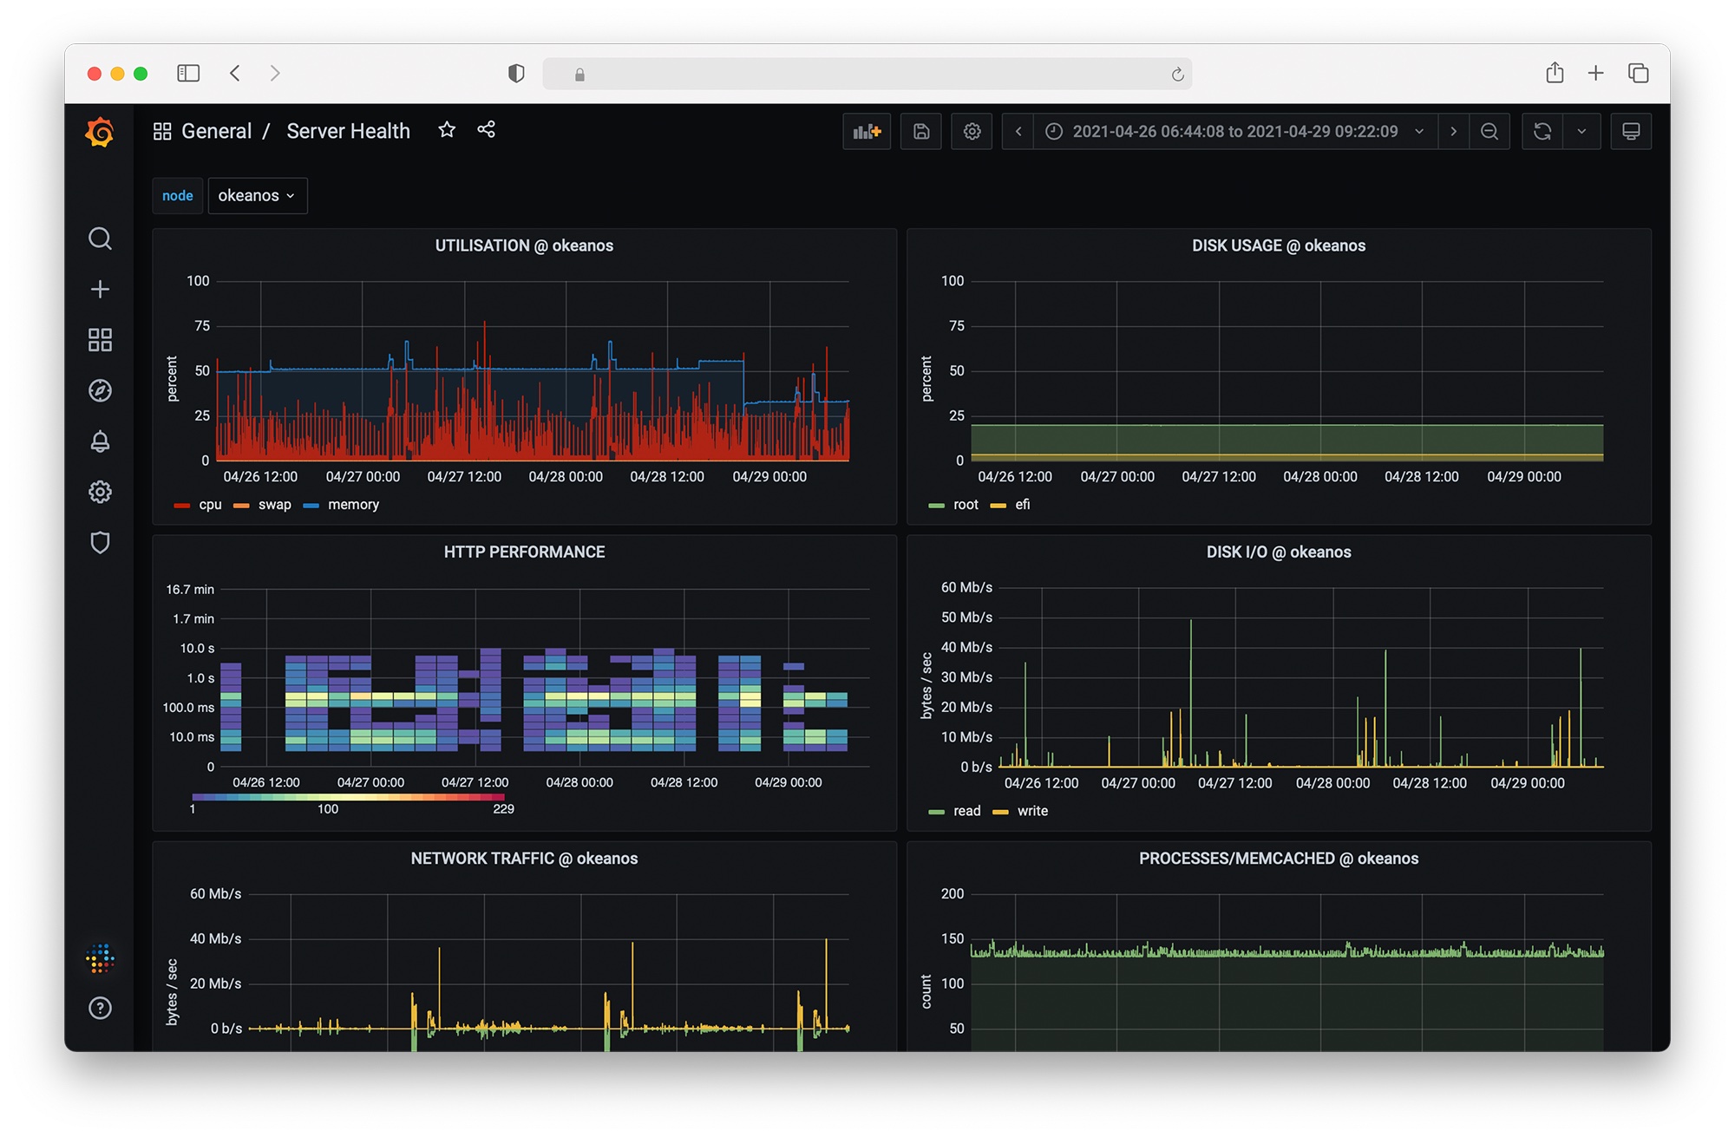Viewport: 1735px width, 1137px height.
Task: Shift time range forward
Action: pos(1453,131)
